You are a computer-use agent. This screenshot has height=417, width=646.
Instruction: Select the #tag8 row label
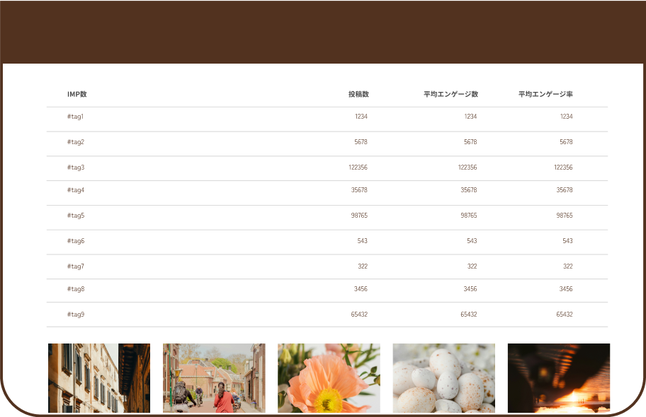76,289
